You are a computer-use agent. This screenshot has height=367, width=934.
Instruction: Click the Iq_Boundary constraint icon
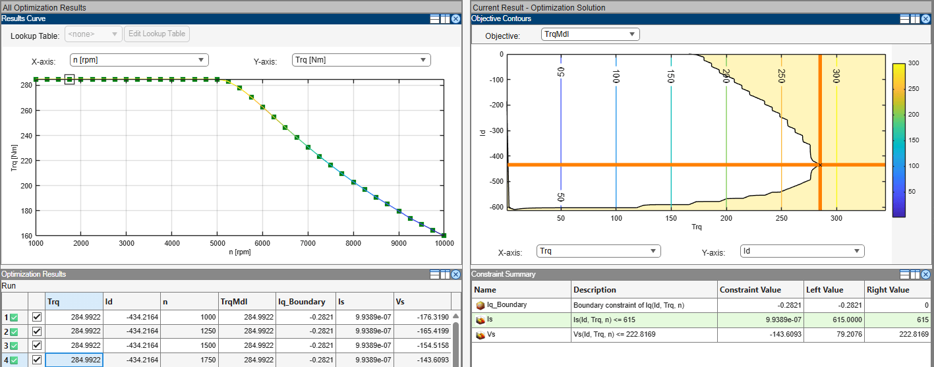pos(481,305)
